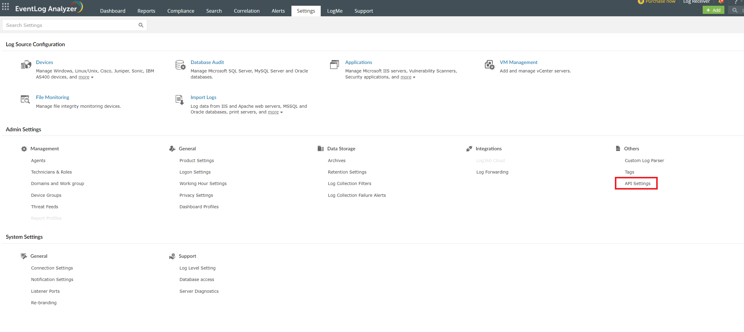Click the apps grid icon top-left

5,6
